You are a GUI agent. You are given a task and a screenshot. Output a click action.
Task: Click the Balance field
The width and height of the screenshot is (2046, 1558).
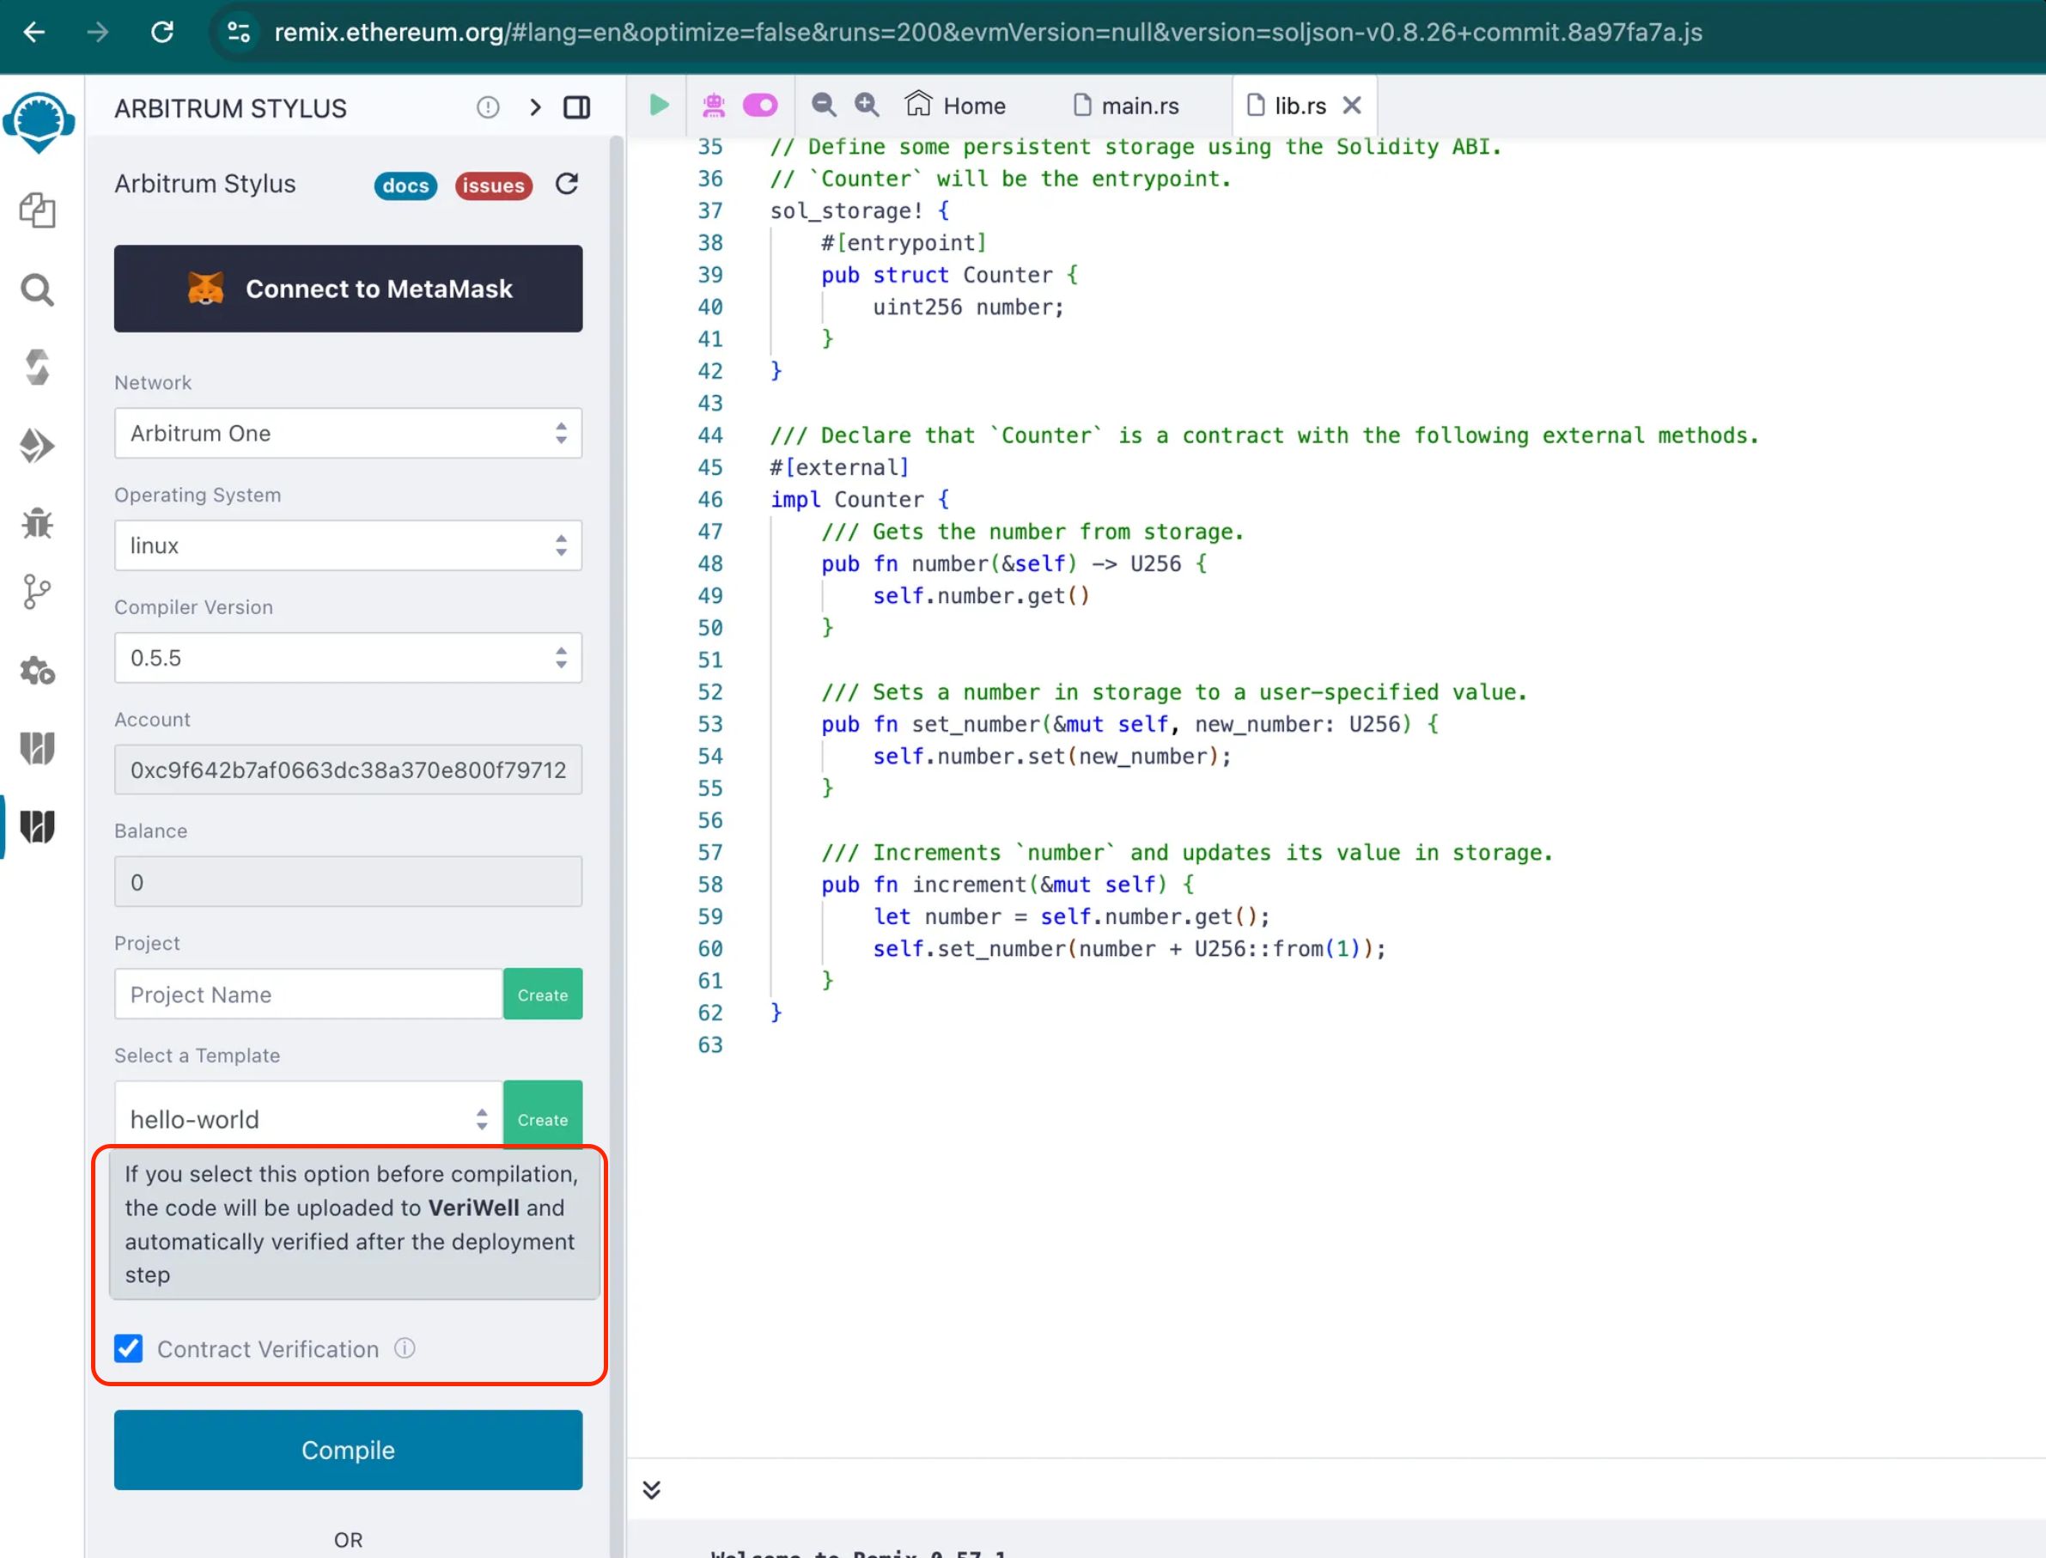pyautogui.click(x=348, y=882)
